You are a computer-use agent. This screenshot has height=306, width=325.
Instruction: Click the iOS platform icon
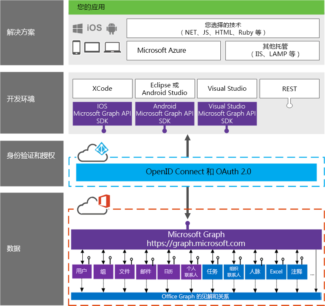95,28
